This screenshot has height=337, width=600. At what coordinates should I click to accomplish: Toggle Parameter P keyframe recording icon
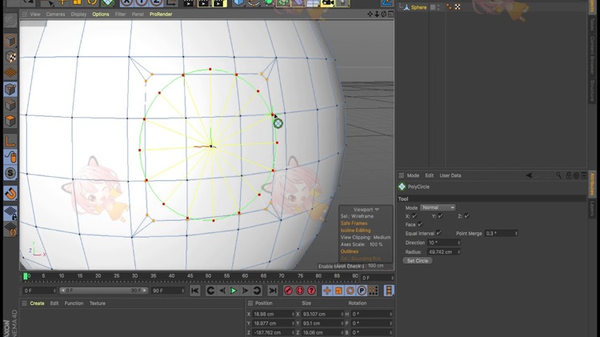[x=362, y=291]
